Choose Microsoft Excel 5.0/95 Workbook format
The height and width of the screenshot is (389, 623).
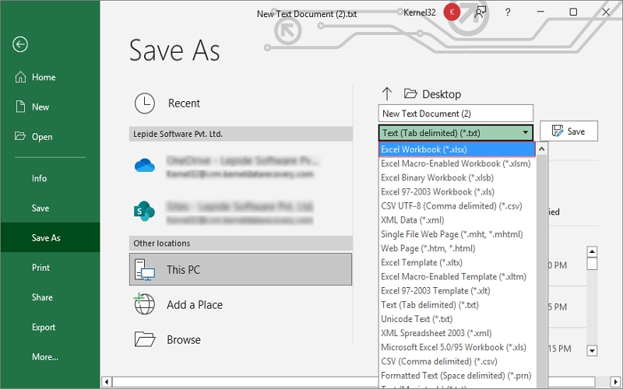point(457,347)
